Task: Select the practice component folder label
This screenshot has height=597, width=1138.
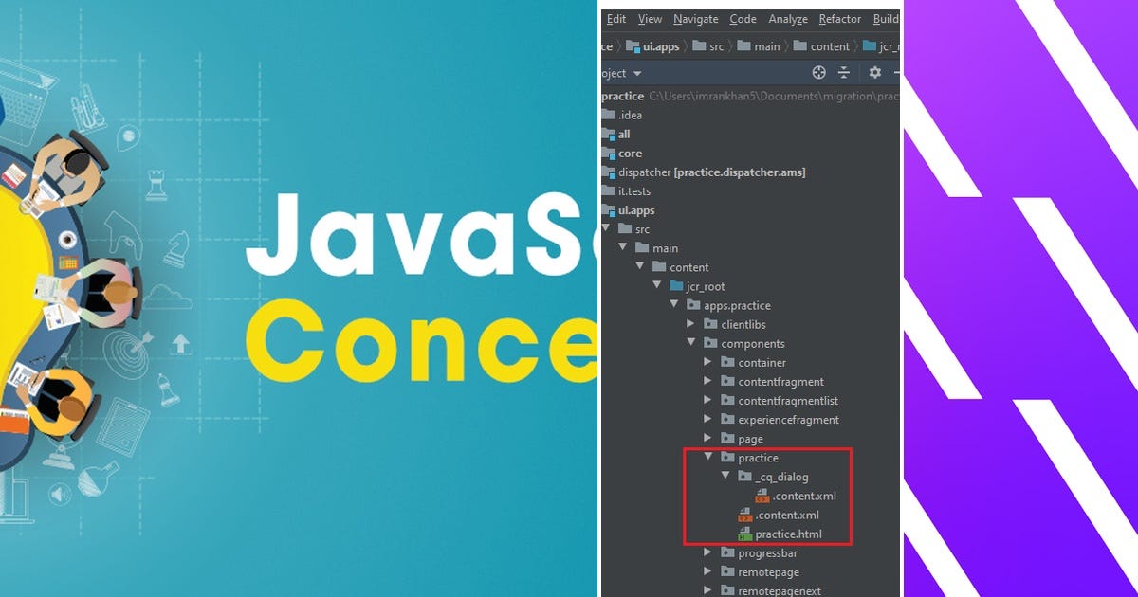Action: click(x=758, y=458)
